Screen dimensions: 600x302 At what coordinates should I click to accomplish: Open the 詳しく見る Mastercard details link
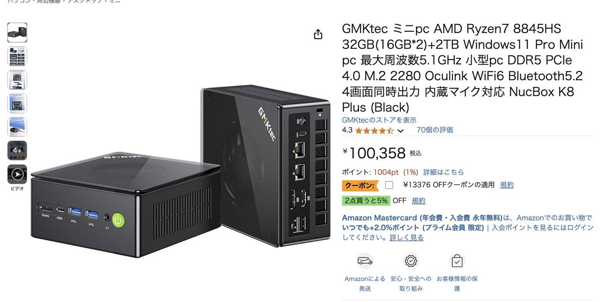pyautogui.click(x=406, y=237)
